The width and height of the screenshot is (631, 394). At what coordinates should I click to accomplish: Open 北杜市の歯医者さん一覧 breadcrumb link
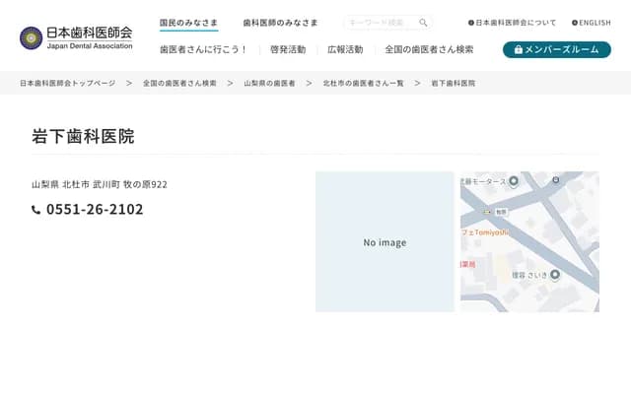click(x=363, y=84)
